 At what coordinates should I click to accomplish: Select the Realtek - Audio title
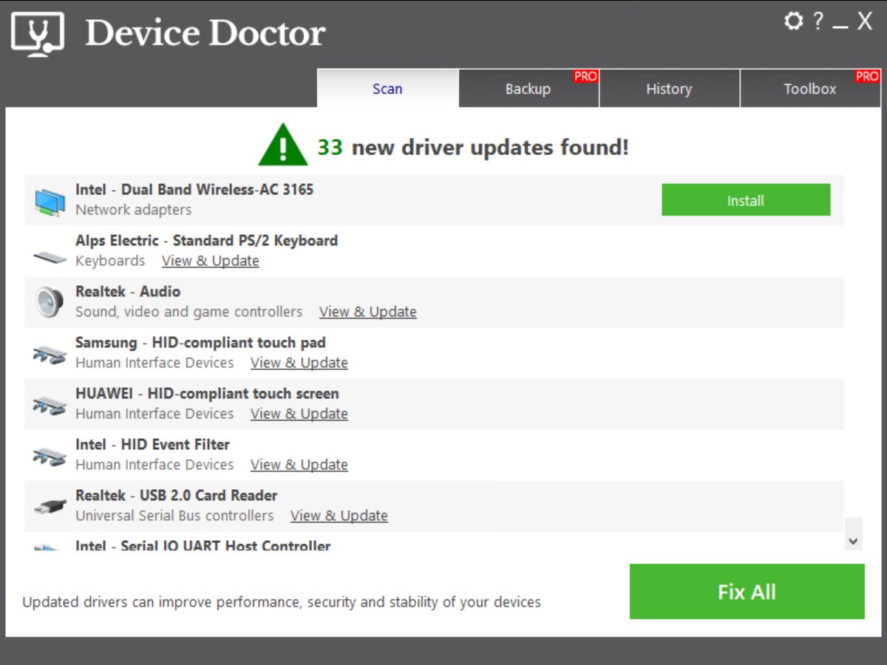[x=128, y=292]
